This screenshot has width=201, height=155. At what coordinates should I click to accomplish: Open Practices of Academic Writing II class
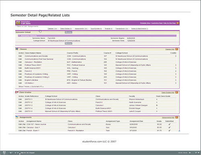pyautogui.click(x=37, y=77)
